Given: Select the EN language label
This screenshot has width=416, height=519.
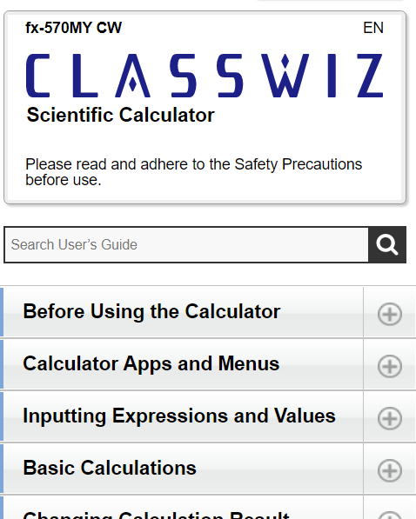Looking at the screenshot, I should tap(373, 28).
